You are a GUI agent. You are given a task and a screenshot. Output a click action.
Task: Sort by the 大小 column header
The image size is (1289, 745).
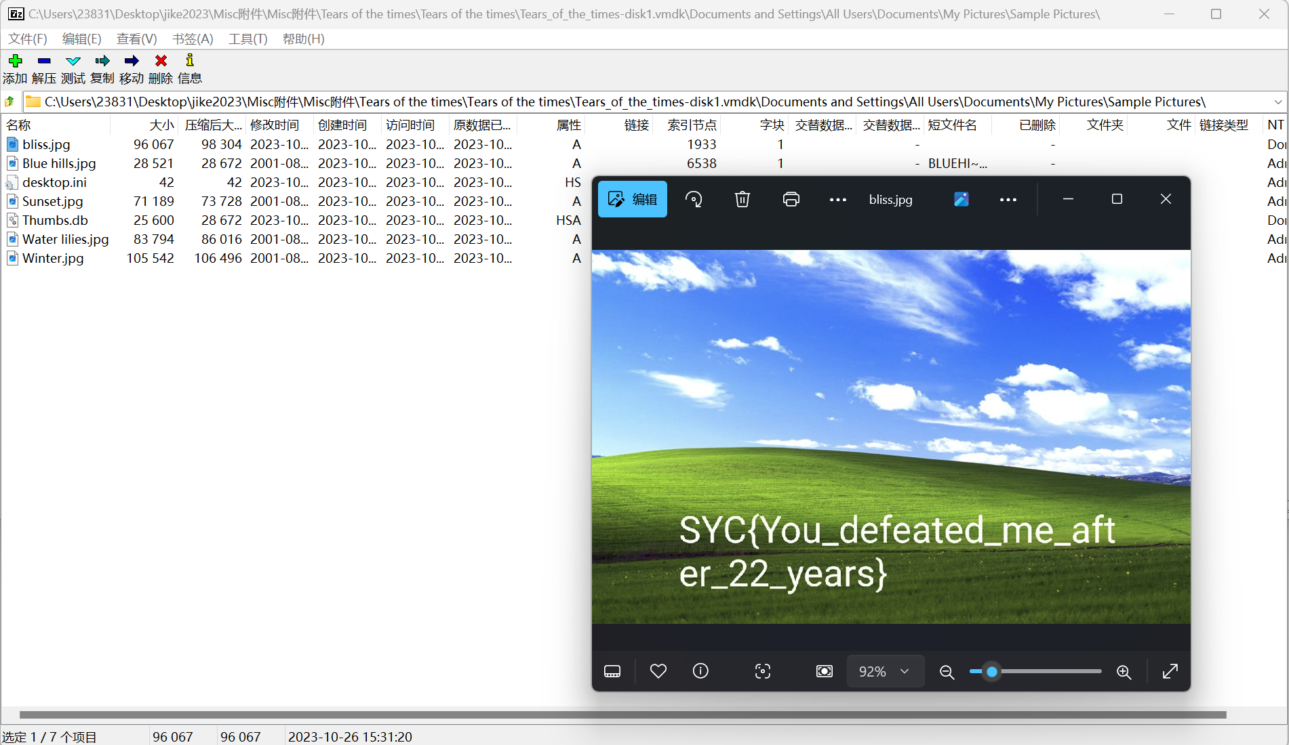click(x=144, y=125)
